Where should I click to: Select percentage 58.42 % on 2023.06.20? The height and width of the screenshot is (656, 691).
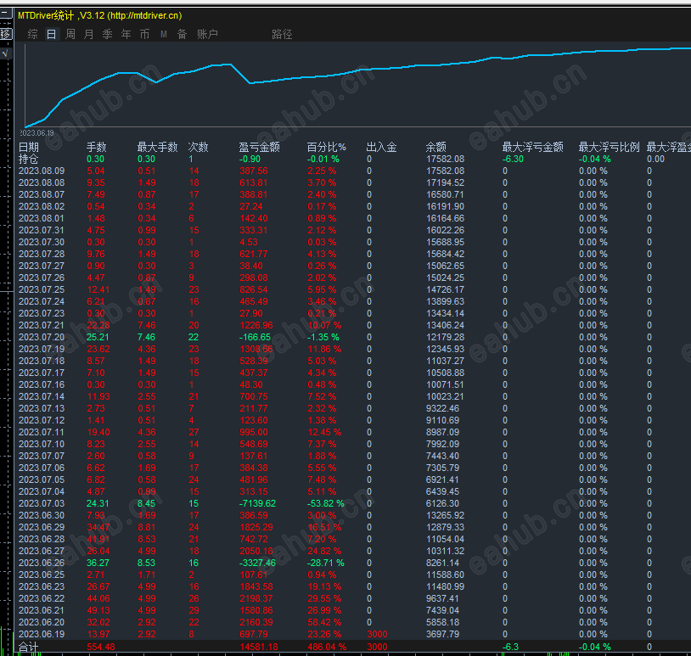pyautogui.click(x=324, y=623)
